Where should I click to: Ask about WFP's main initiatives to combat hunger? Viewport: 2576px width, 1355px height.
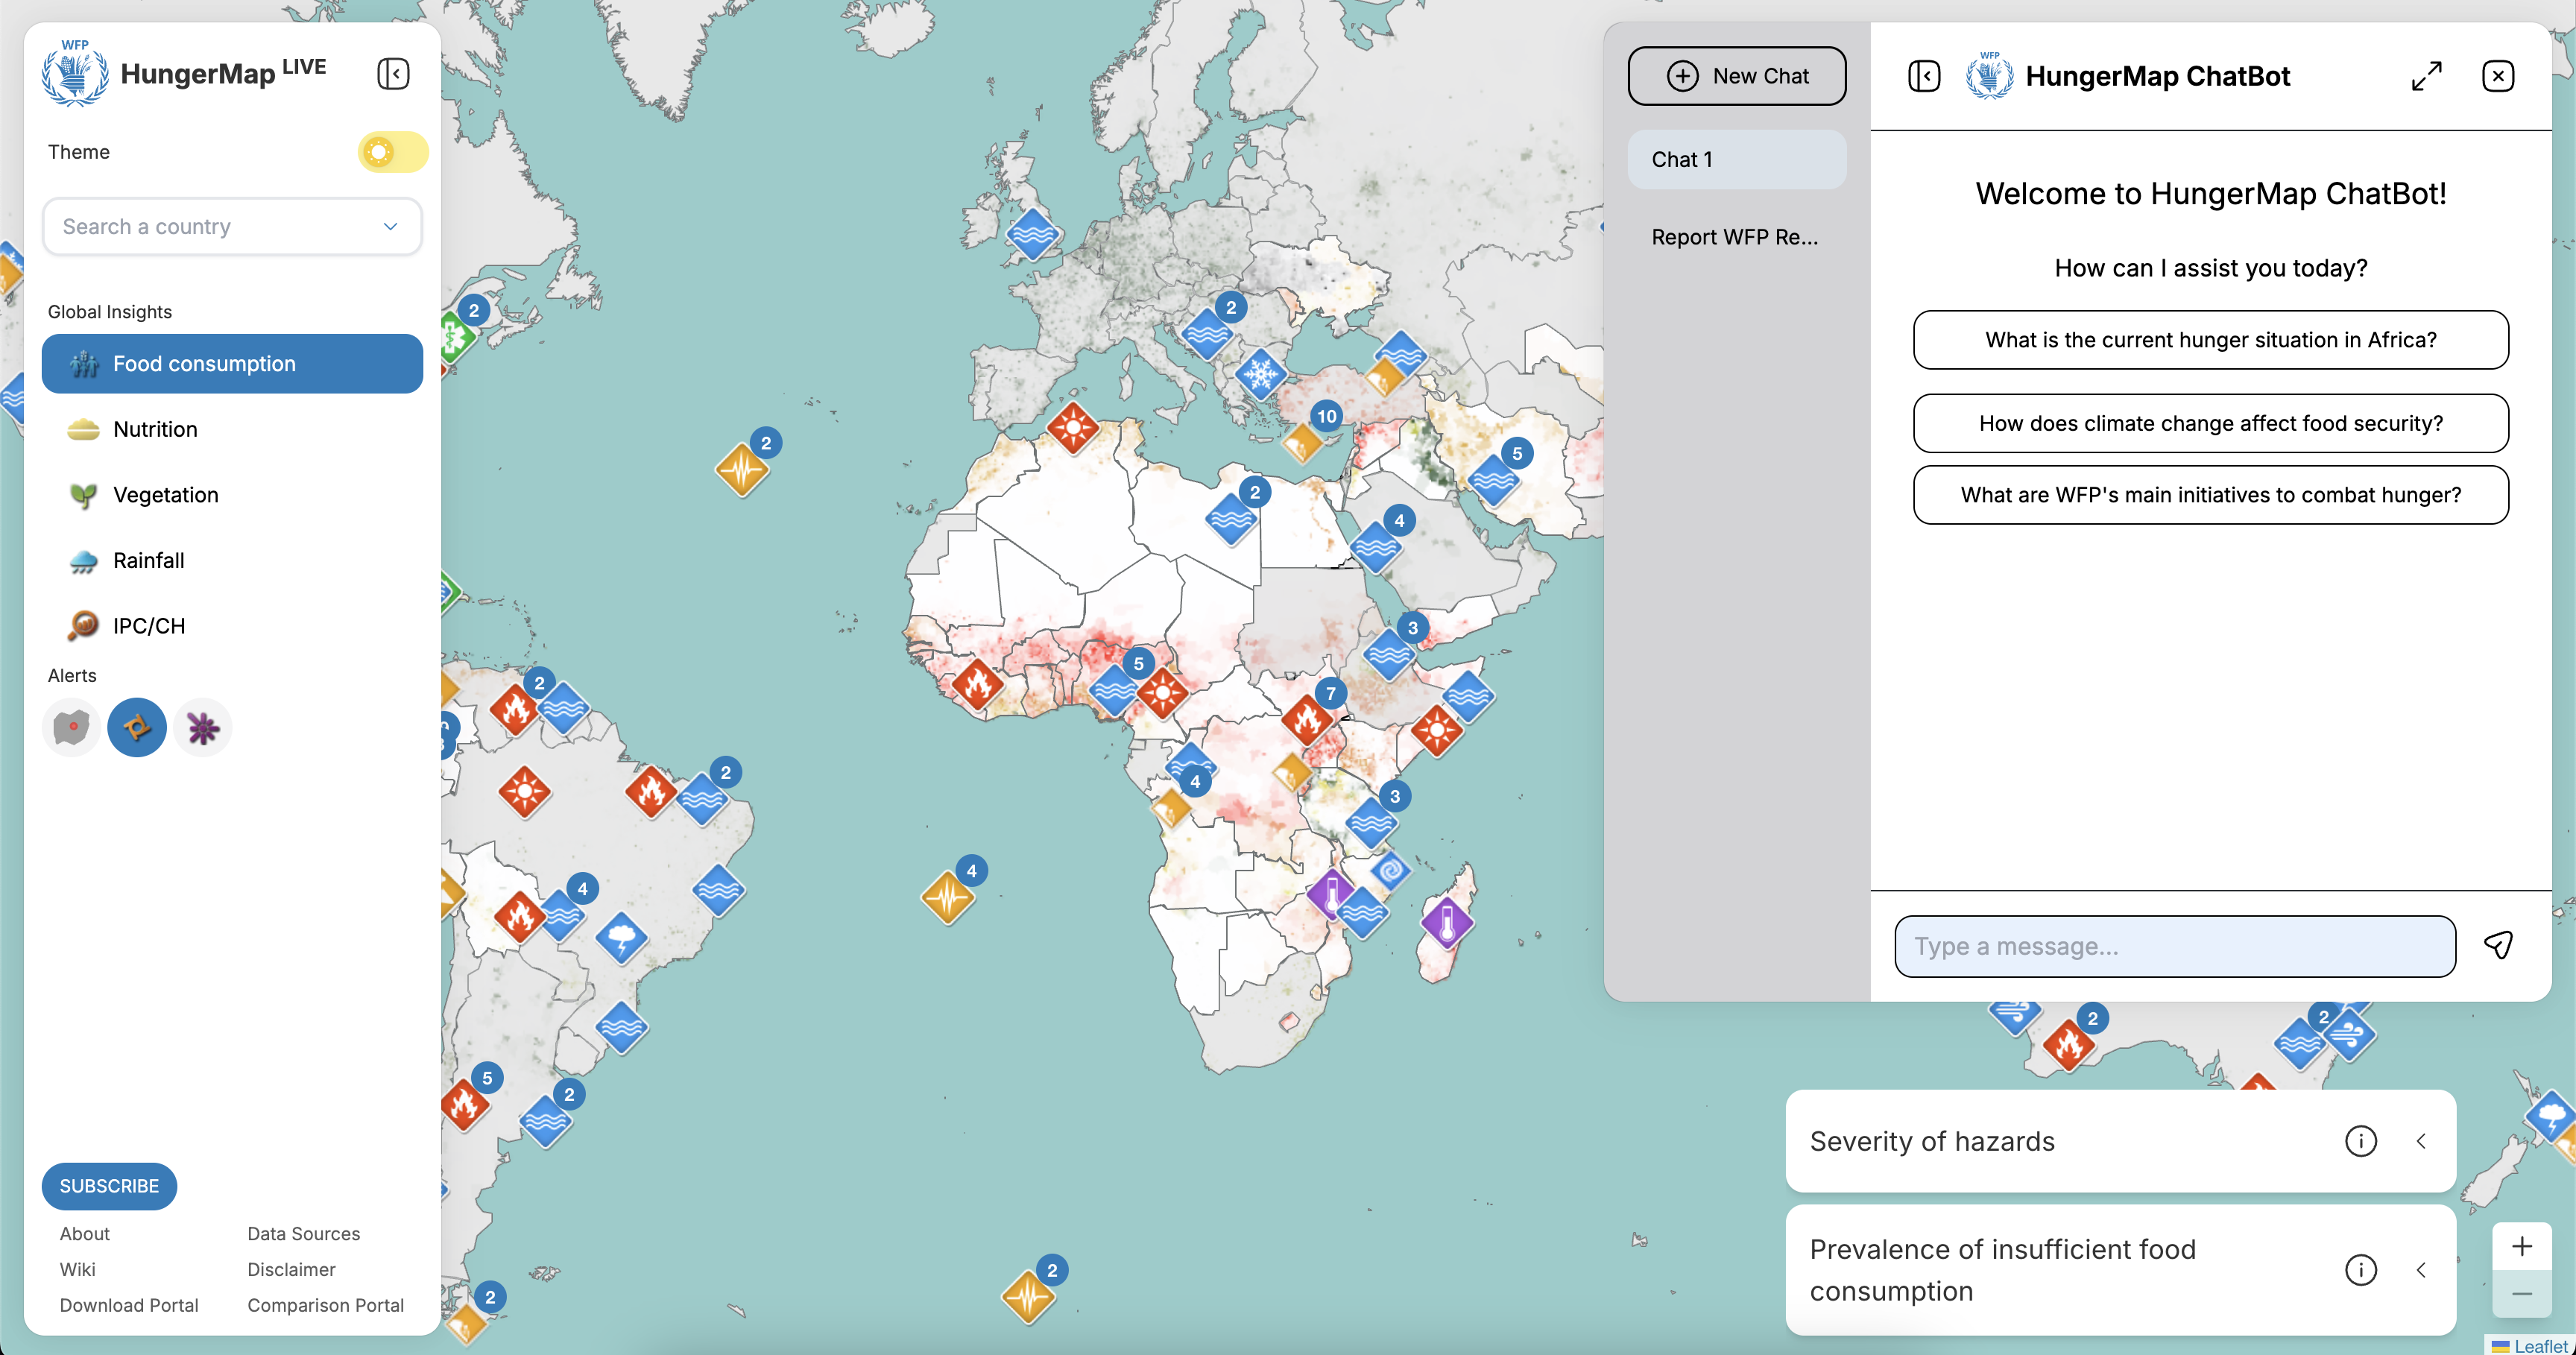click(x=2211, y=495)
